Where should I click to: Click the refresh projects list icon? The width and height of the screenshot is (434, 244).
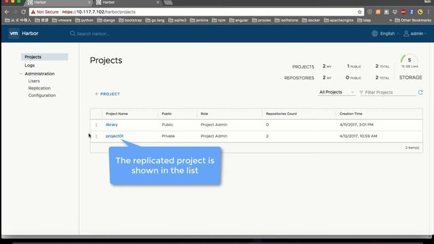pyautogui.click(x=420, y=92)
